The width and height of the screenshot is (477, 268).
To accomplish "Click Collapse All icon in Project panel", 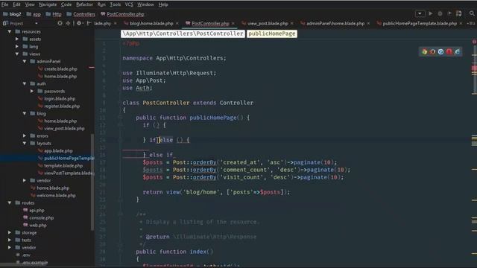I will point(68,23).
